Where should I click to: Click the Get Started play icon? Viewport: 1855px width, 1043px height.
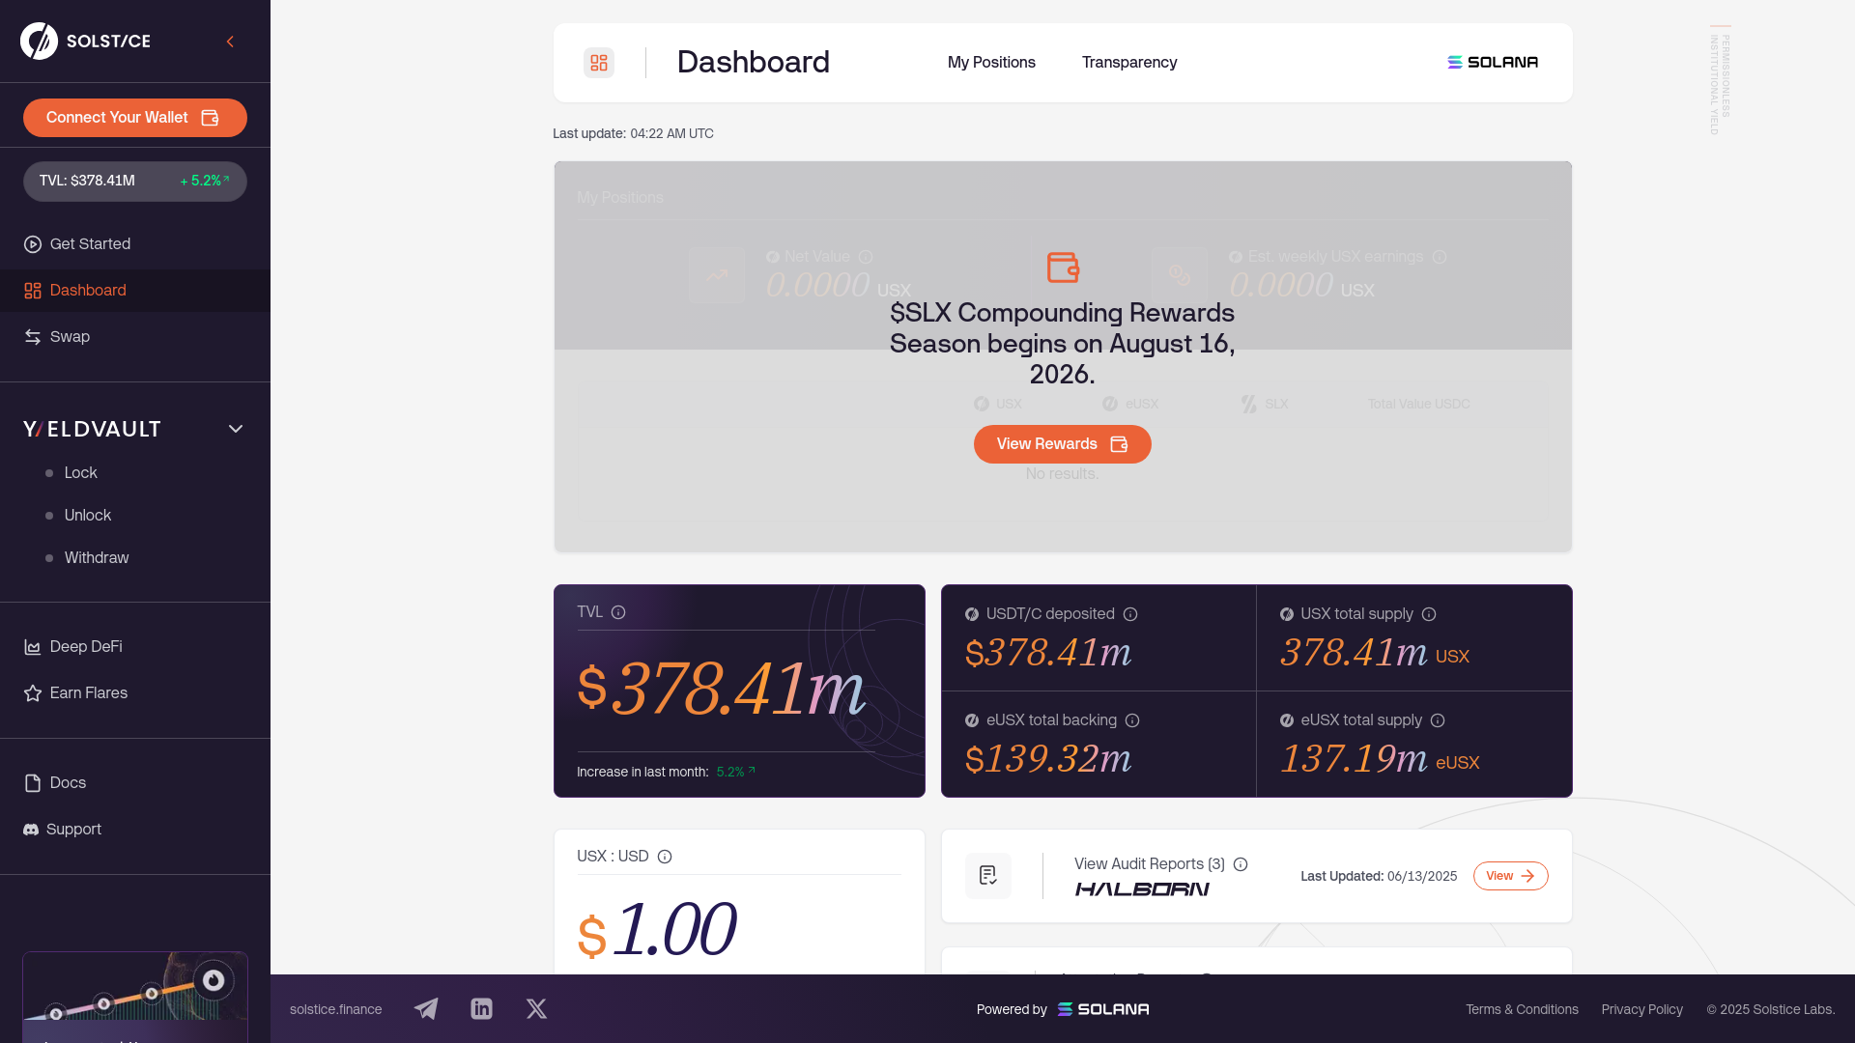pyautogui.click(x=33, y=244)
